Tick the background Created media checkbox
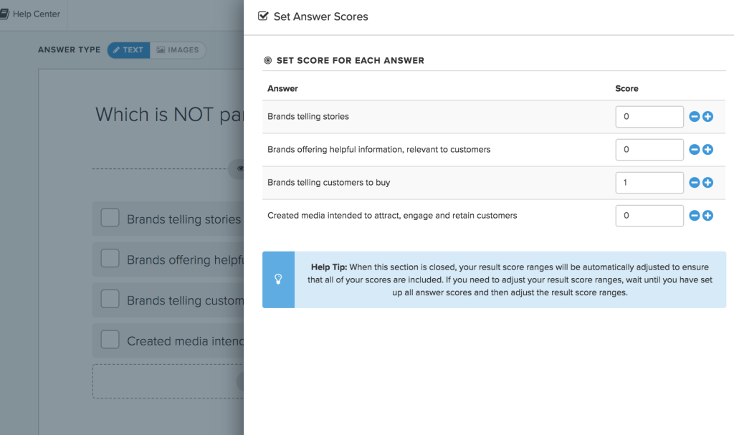Viewport: 734px width, 435px height. click(x=110, y=340)
